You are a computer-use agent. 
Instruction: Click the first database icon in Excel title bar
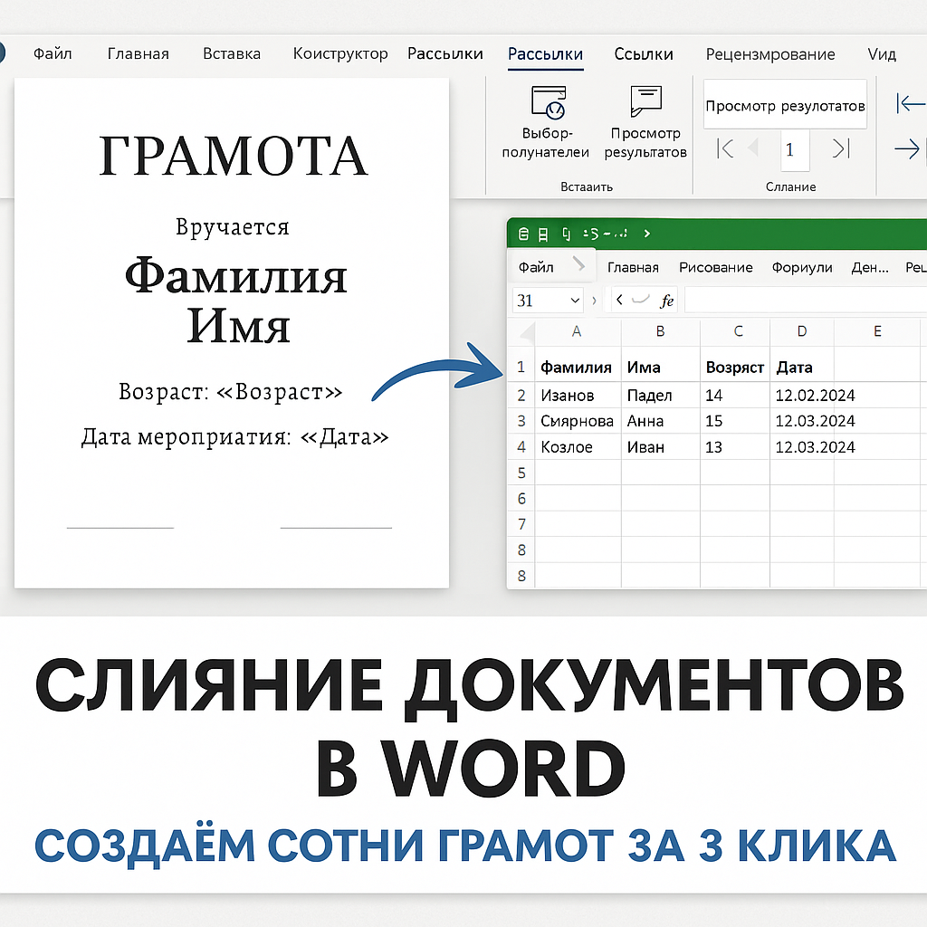click(x=523, y=234)
